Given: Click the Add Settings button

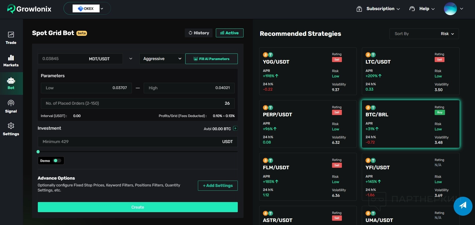Looking at the screenshot, I should 218,186.
